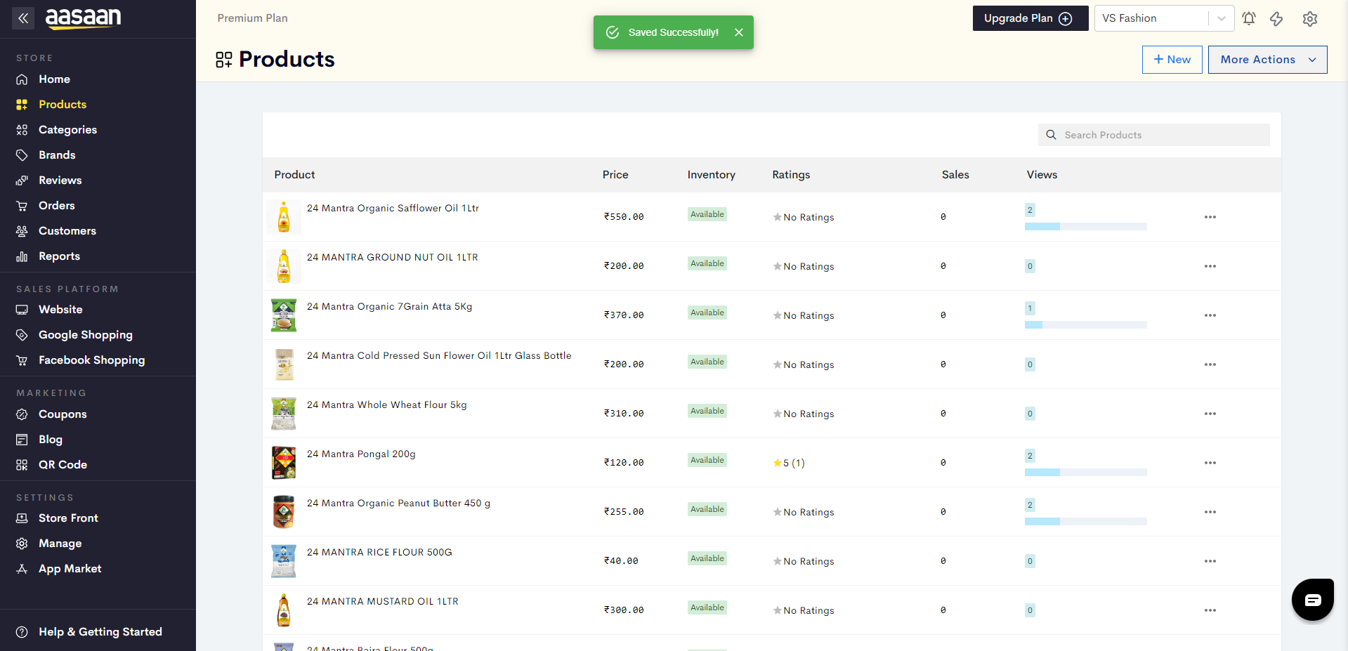This screenshot has height=651, width=1348.
Task: Click the Search Products field
Action: 1153,135
